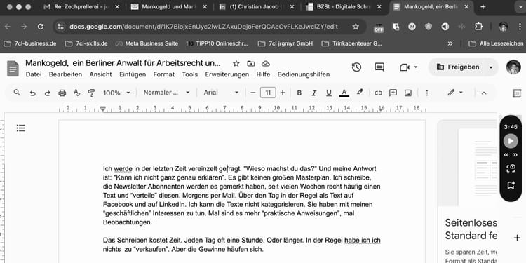Add bookmark in the floating widget
Viewport: 526px width, 263px height.
click(511, 185)
